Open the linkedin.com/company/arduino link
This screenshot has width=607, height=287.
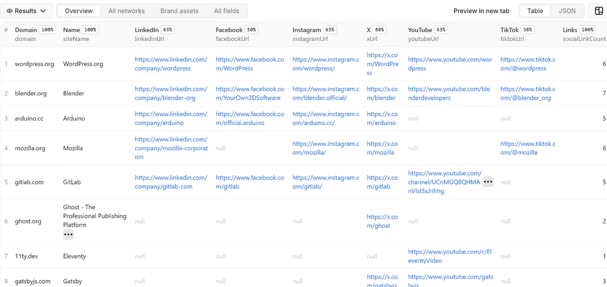click(x=171, y=118)
